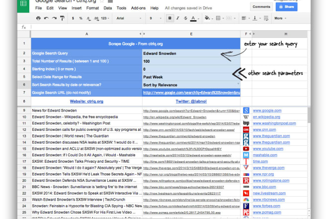Open the Add-ons menu
328x219 pixels.
pyautogui.click(x=138, y=8)
